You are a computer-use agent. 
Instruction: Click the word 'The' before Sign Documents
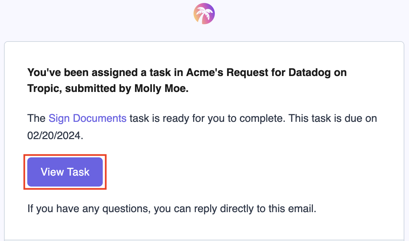pos(36,118)
